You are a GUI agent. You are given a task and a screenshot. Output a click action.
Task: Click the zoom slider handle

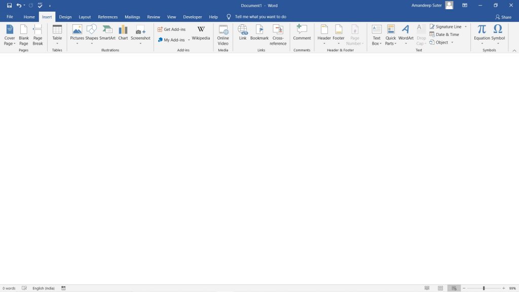pyautogui.click(x=484, y=288)
